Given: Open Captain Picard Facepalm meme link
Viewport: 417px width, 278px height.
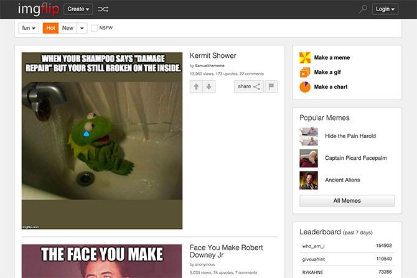Looking at the screenshot, I should tap(356, 158).
